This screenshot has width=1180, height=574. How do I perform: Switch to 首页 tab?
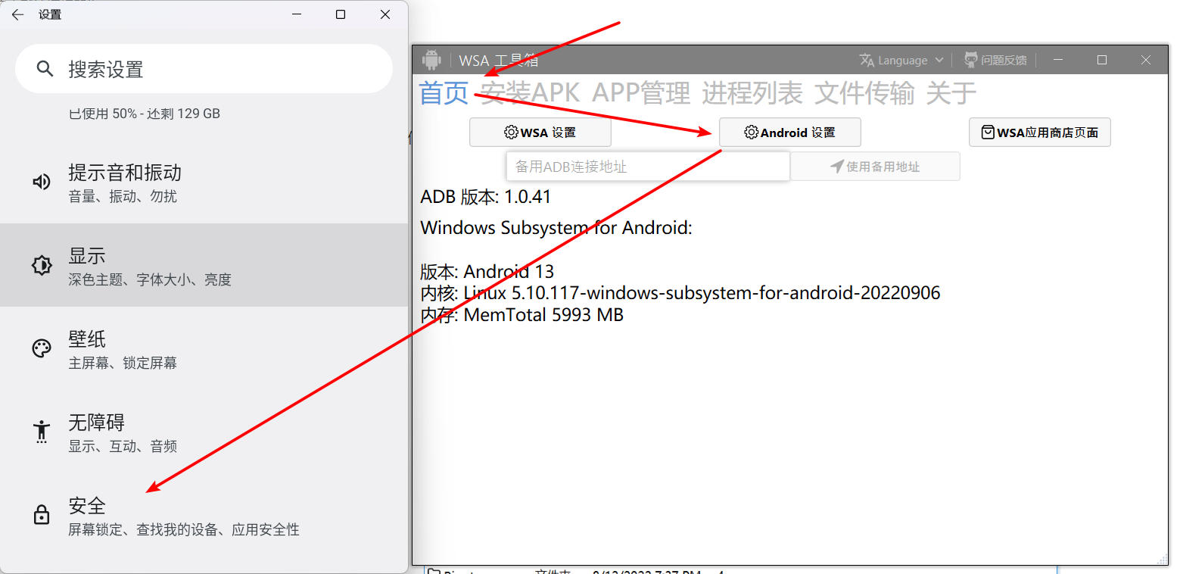point(444,93)
